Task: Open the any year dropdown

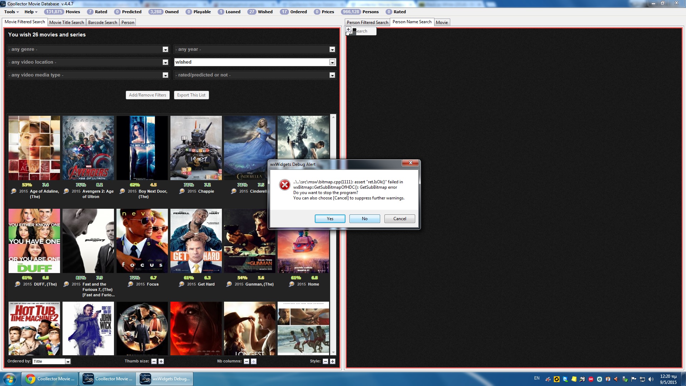Action: 255,49
